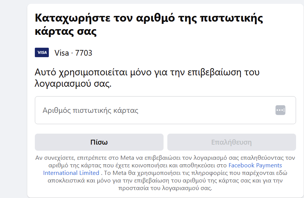Open the Facebook Payments link text
This screenshot has height=198, width=304.
click(255, 165)
